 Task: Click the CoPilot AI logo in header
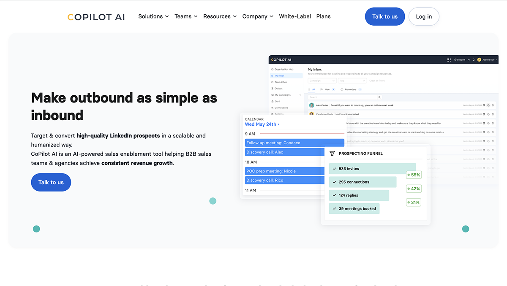pyautogui.click(x=96, y=17)
